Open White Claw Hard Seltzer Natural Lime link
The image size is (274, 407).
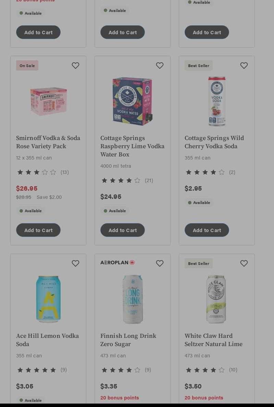tap(213, 340)
